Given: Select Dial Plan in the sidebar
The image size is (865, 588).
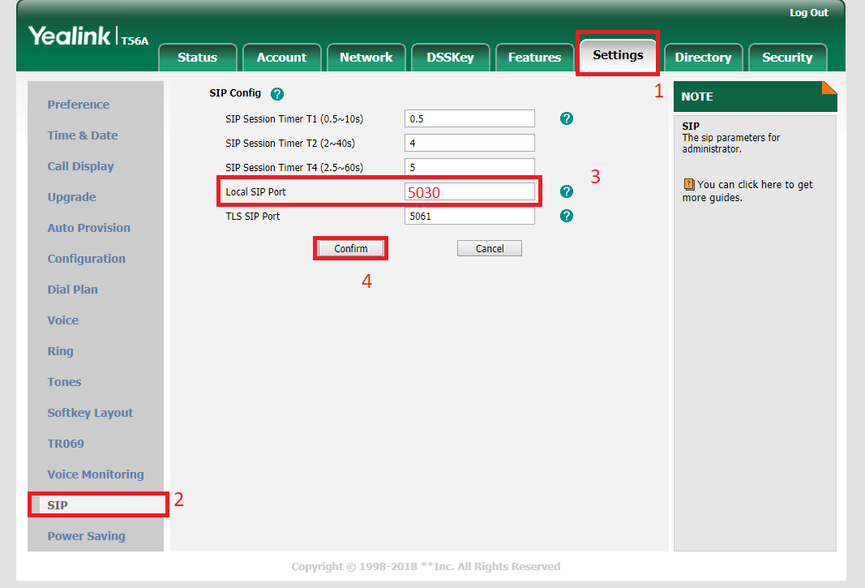Looking at the screenshot, I should pos(73,290).
